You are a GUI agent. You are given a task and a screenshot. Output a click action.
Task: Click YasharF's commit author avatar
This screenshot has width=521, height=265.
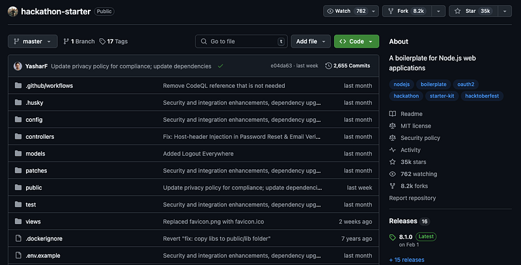tap(18, 66)
